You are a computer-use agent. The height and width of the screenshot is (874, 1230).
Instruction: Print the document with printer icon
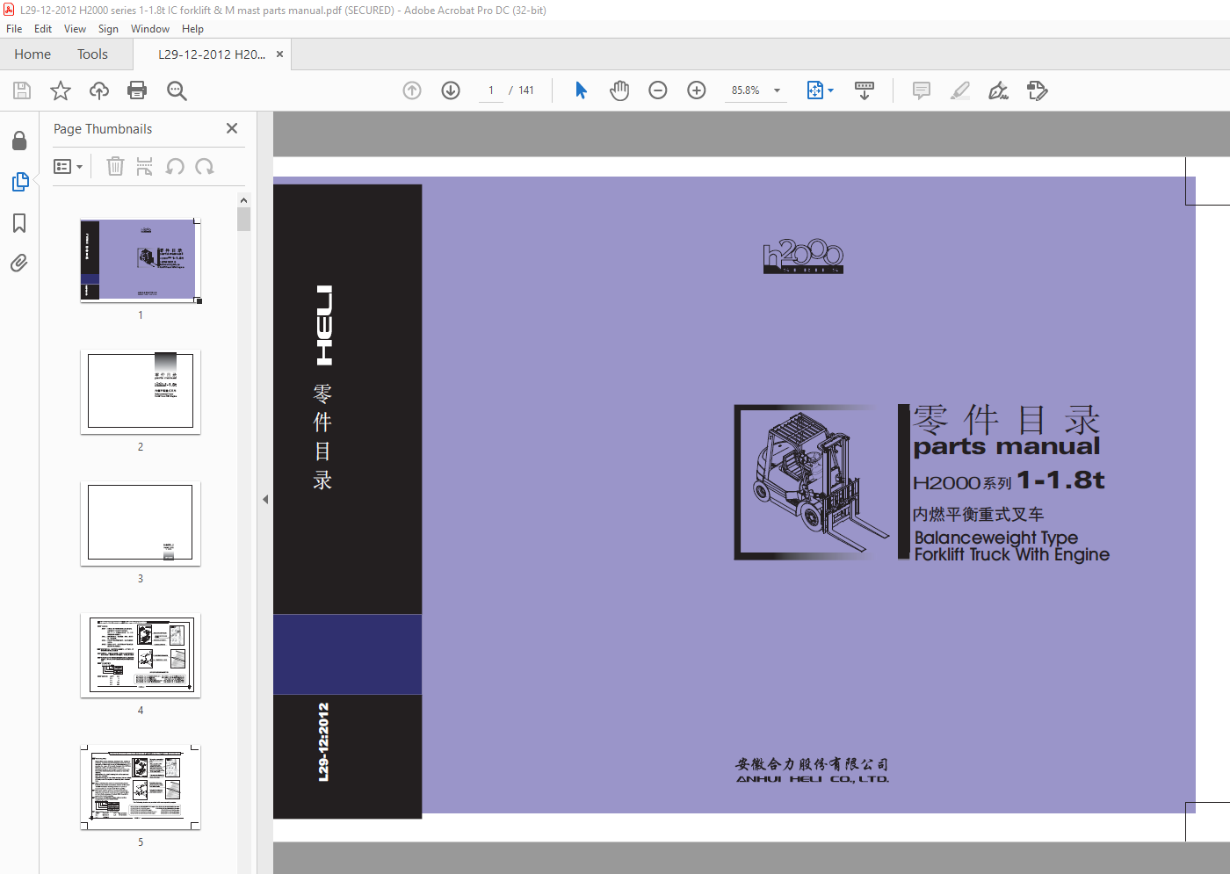click(137, 90)
